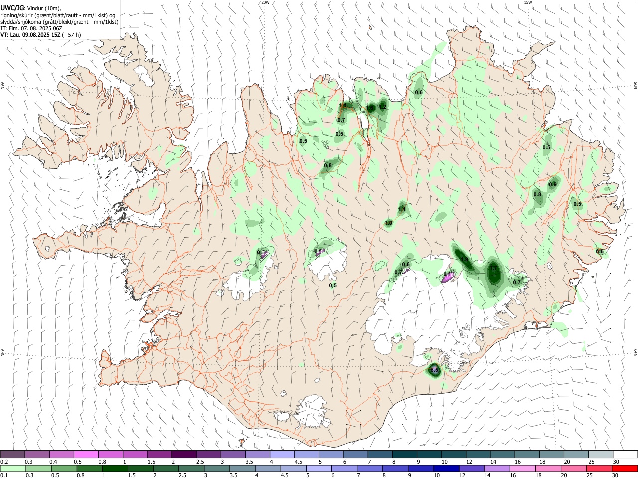
Task: Click the white 30 swatch in upper legend row
Action: (625, 454)
